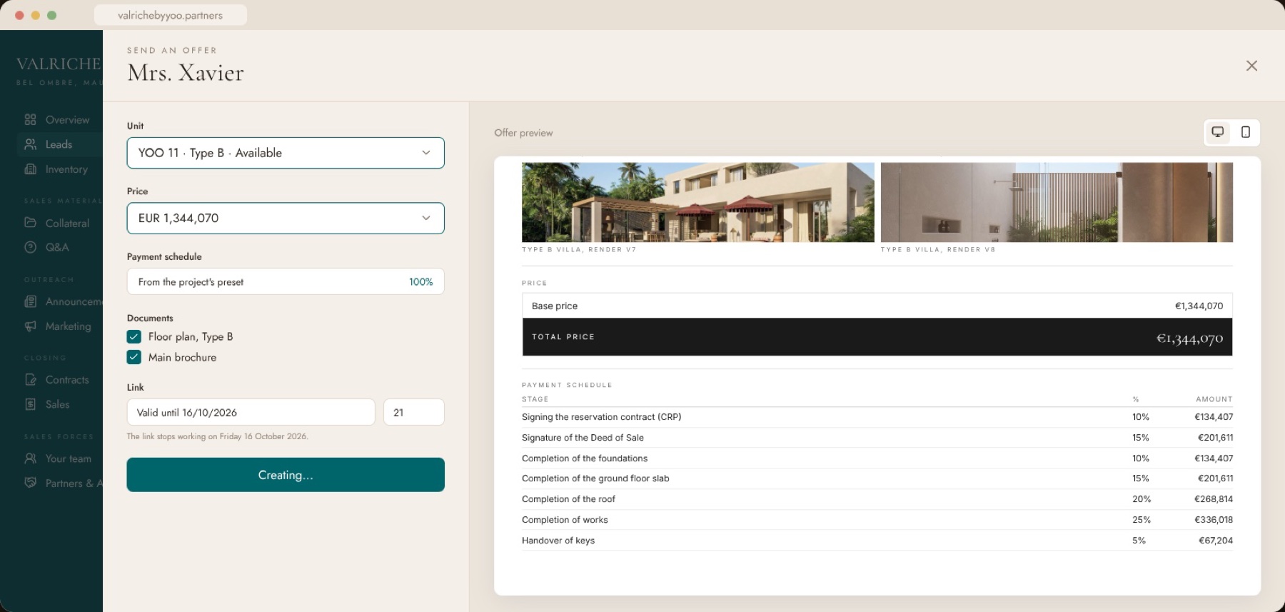
Task: Click the €67,204 amount
Action: [1216, 541]
